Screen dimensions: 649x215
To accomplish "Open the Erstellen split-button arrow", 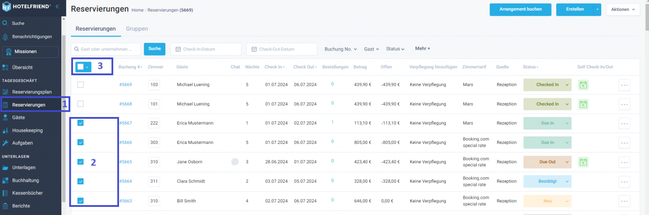I will click(597, 9).
